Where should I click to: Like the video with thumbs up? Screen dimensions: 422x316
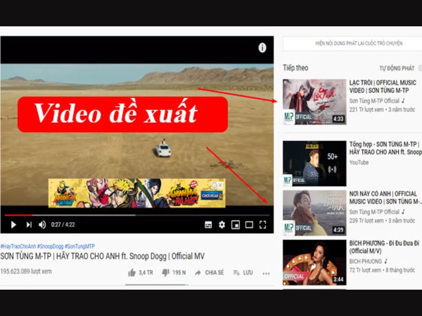tap(132, 273)
